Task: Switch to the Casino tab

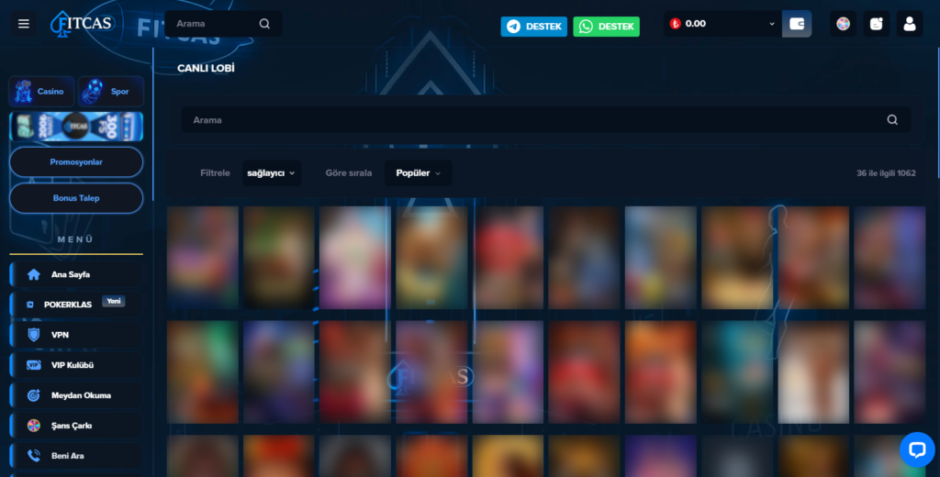Action: coord(41,92)
